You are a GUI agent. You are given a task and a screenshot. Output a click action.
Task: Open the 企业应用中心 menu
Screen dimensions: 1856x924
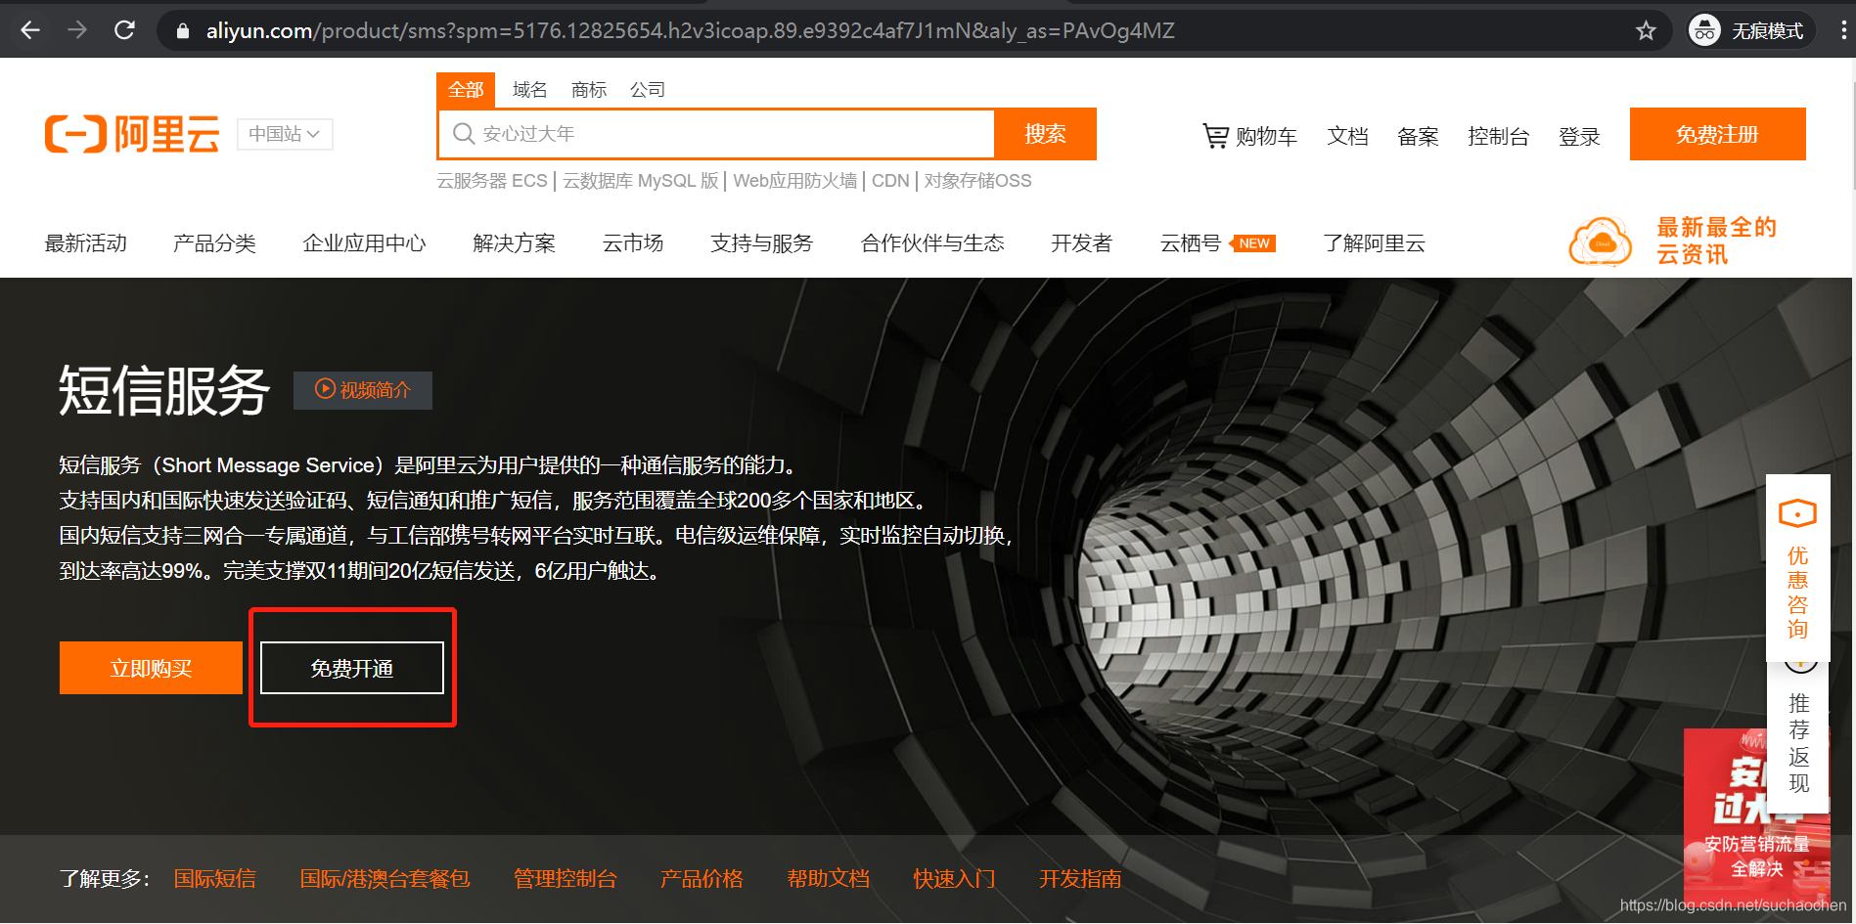tap(364, 243)
